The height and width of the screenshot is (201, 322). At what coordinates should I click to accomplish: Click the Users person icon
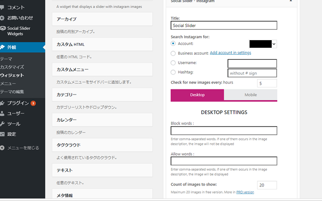(x=4, y=114)
